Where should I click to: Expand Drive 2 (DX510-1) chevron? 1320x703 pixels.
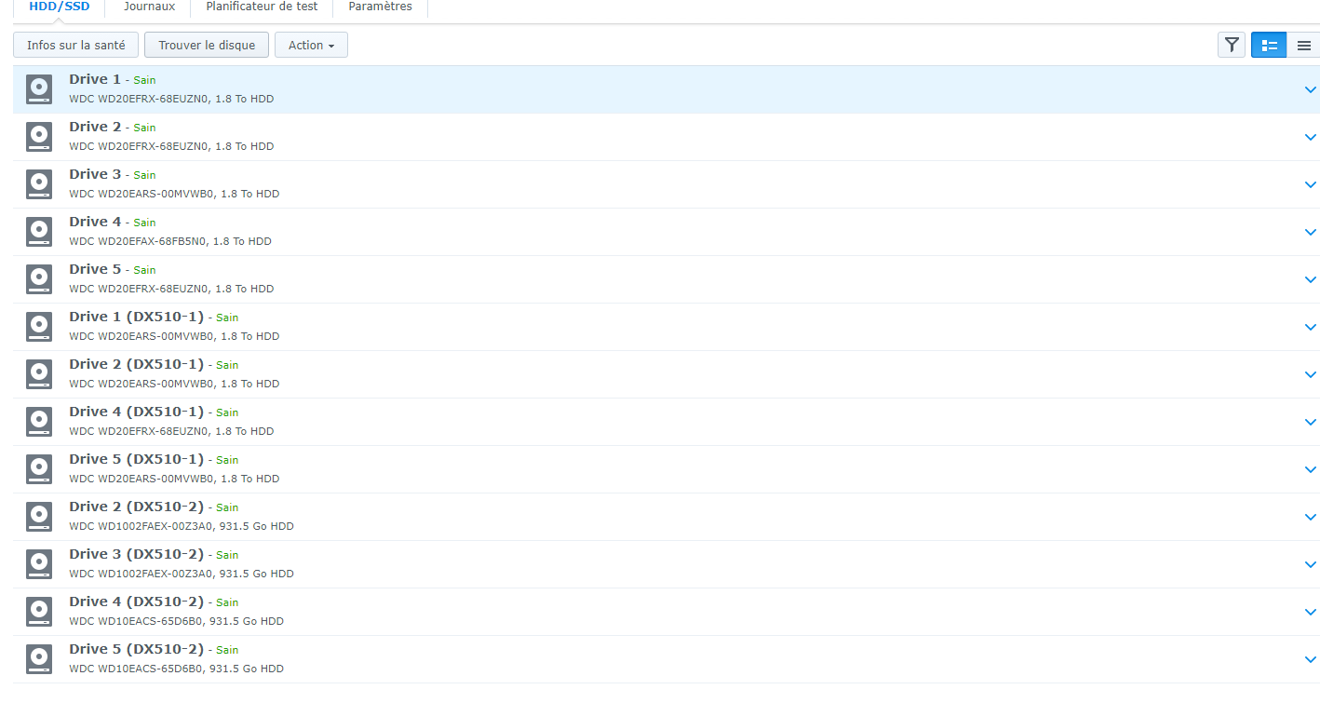[x=1311, y=375]
